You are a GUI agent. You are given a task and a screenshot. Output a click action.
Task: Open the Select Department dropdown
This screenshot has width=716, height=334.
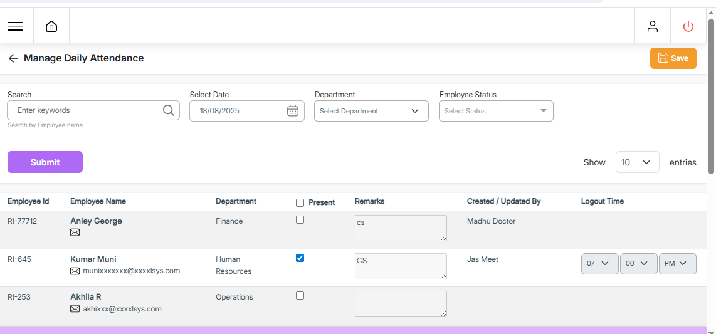371,111
